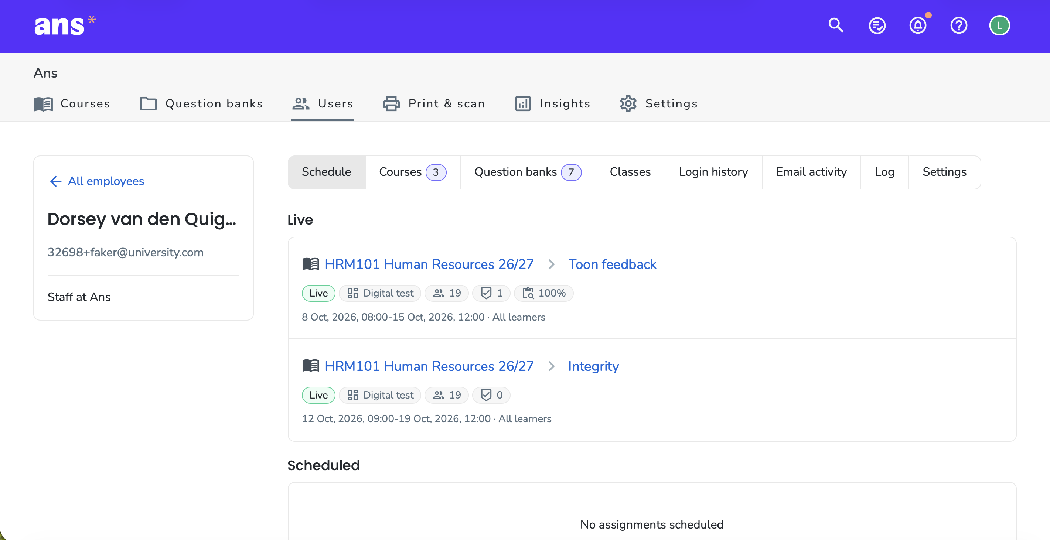Select the Schedule tab
This screenshot has width=1050, height=540.
(327, 172)
